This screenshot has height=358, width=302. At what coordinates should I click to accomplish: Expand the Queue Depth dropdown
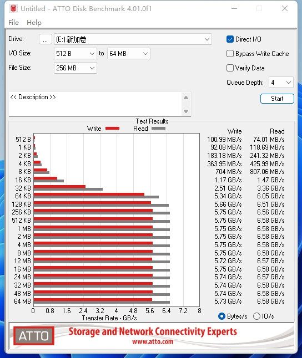(x=281, y=83)
